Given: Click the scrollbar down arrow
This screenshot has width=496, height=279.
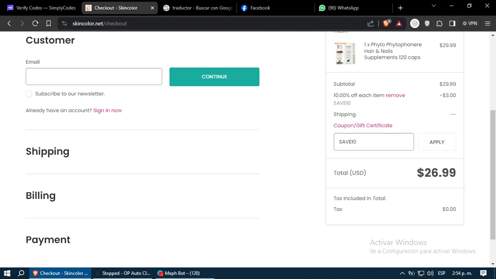Looking at the screenshot, I should pos(493,264).
